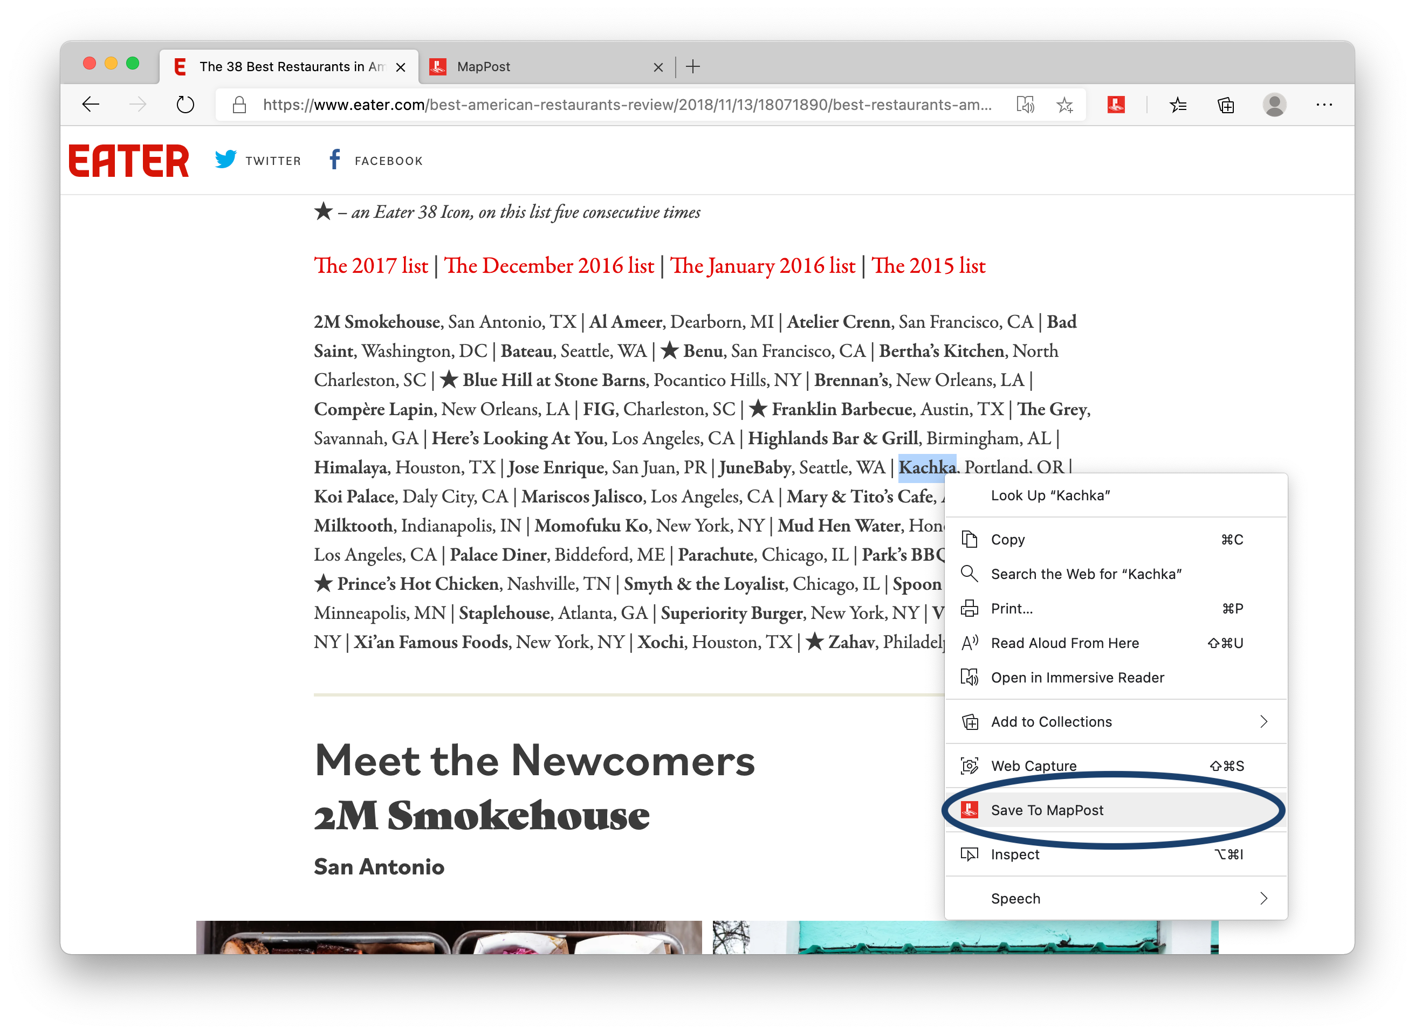The width and height of the screenshot is (1415, 1034).
Task: Open a new tab with the plus button
Action: tap(693, 66)
